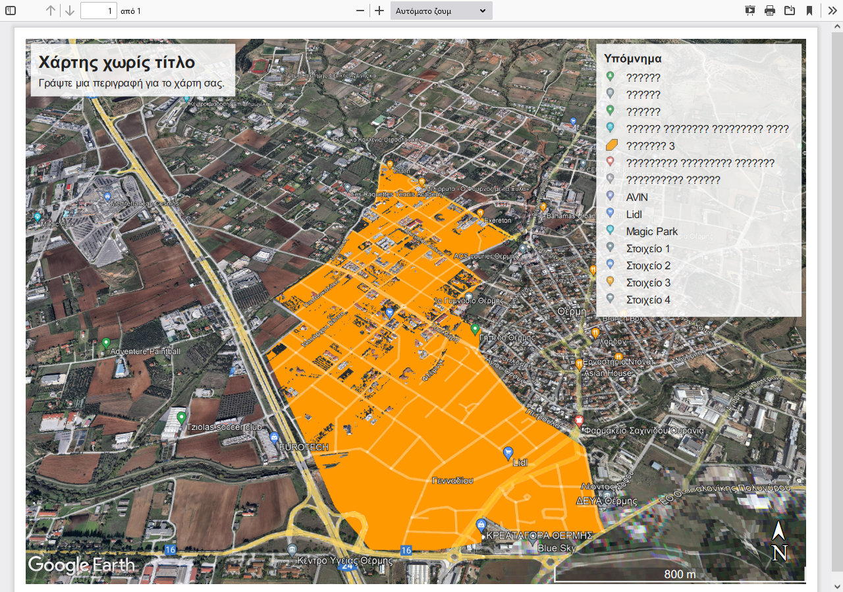
Task: Expand the tools menu chevrons
Action: [832, 11]
